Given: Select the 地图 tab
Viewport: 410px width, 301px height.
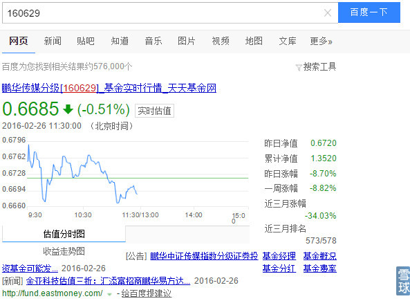Looking at the screenshot, I should pos(254,41).
